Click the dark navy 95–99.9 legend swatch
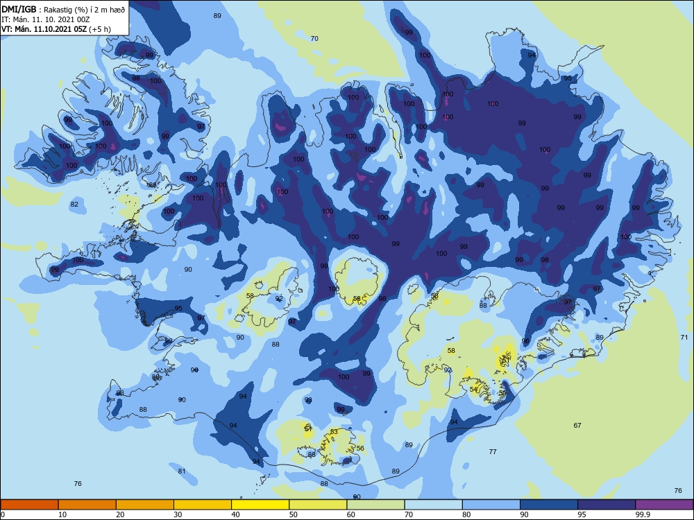Screen dimensions: 694x520 point(607,505)
